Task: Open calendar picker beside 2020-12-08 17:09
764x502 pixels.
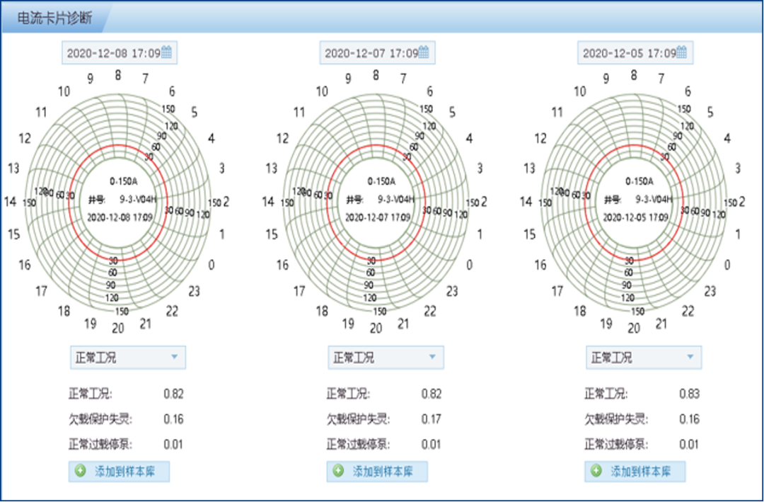Action: (x=167, y=52)
